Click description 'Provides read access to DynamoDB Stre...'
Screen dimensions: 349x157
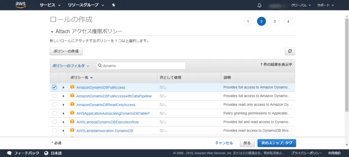coord(257,130)
